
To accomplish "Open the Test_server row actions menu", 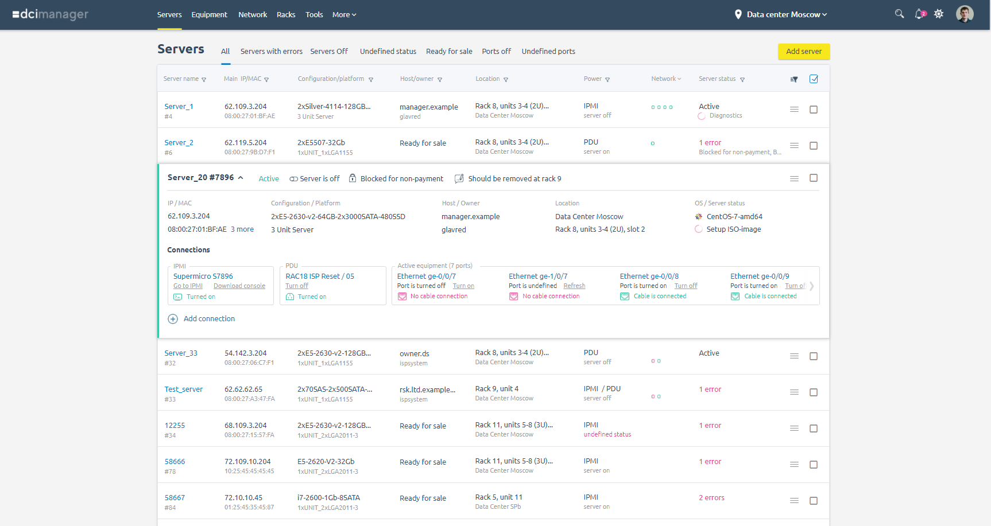I will [794, 392].
